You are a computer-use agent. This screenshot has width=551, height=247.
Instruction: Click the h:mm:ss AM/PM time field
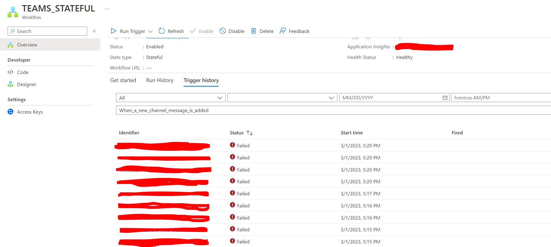pyautogui.click(x=501, y=98)
